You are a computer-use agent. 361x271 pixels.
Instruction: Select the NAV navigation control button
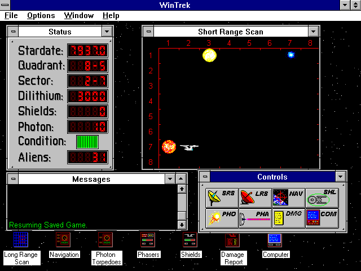[289, 198]
